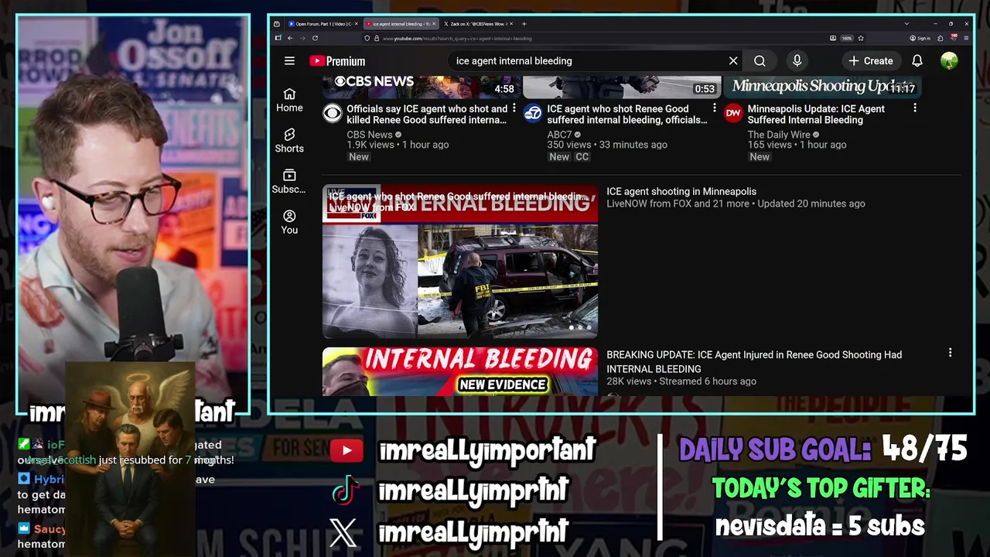Go back with the browser back arrow

pos(290,38)
